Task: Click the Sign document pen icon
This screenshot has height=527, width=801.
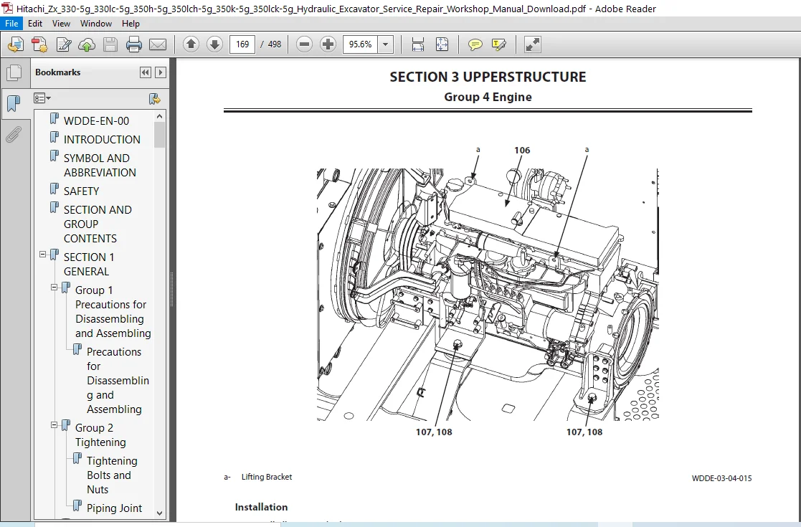Action: (63, 45)
